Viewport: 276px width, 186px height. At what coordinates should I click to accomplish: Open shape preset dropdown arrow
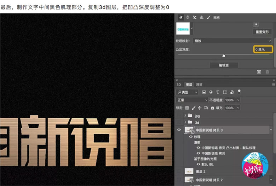[x=192, y=28]
